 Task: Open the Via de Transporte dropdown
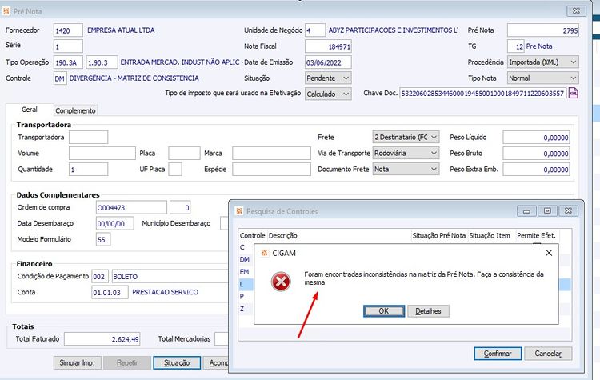(406, 153)
